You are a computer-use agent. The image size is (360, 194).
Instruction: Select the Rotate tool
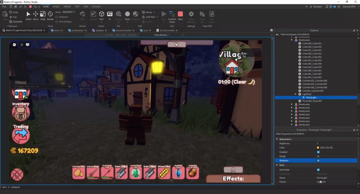[50, 16]
